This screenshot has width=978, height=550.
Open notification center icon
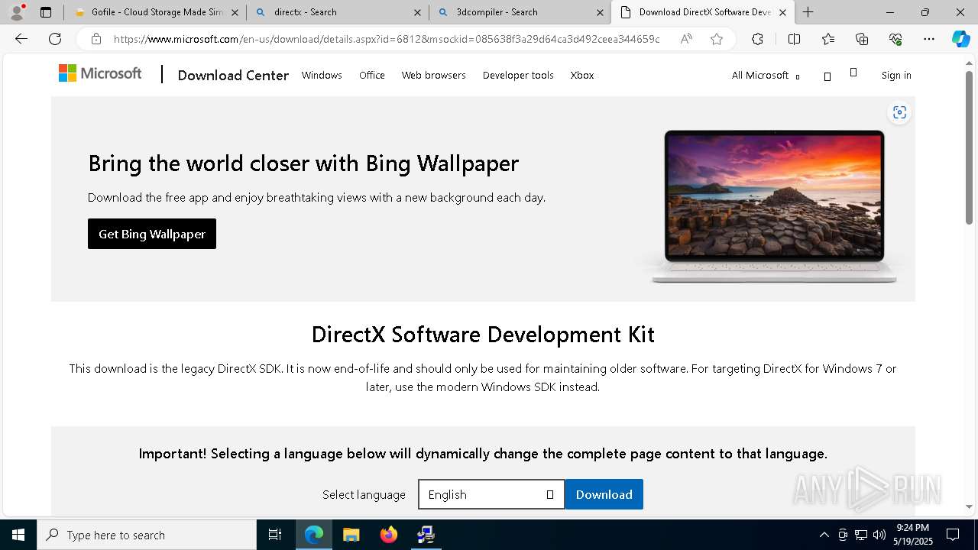953,535
